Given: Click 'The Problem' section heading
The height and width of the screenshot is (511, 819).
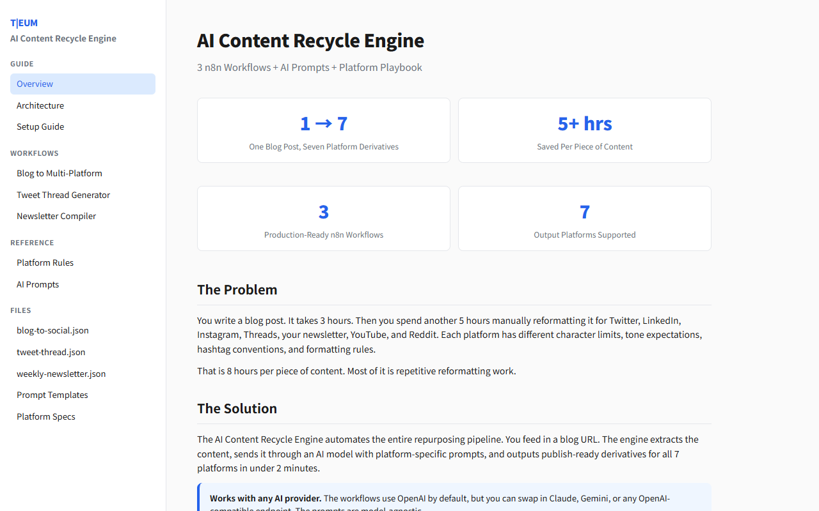Looking at the screenshot, I should pyautogui.click(x=237, y=289).
